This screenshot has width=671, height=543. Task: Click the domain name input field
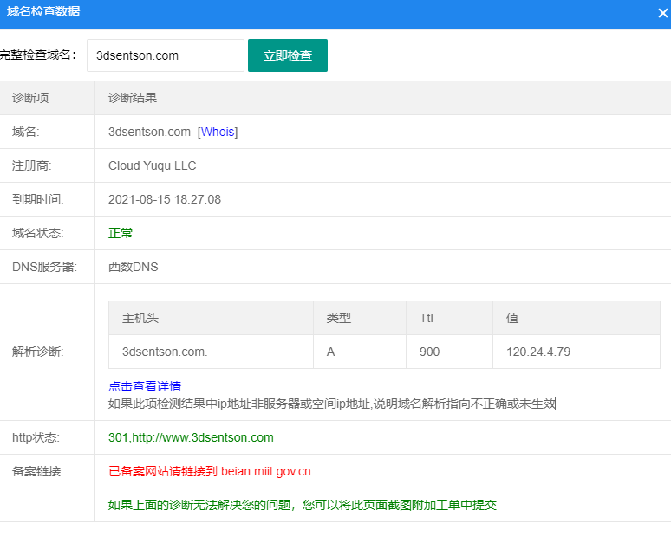tap(165, 55)
